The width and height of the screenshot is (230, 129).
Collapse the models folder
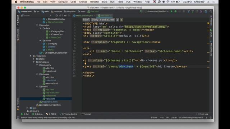point(37,25)
